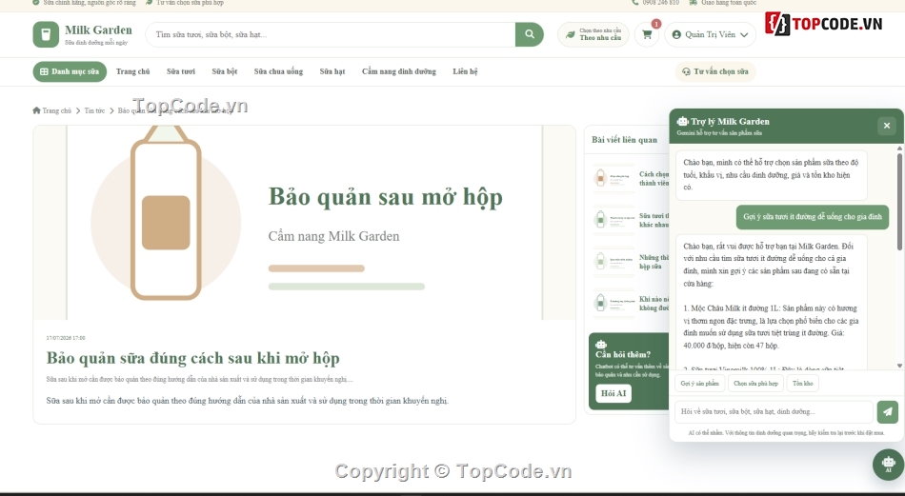Click the article date 17/07/2026
905x496 pixels.
pyautogui.click(x=66, y=337)
